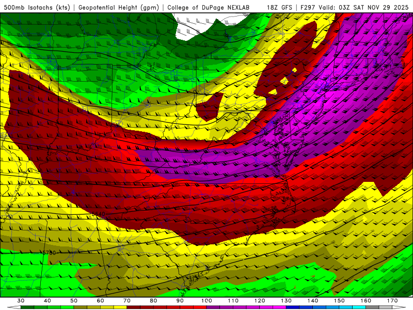
Task: Click the "Geopotential Height (gpm)" title text
Action: coord(119,7)
